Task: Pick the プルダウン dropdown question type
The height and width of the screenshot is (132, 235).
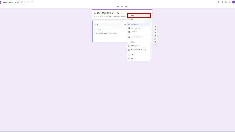Action: coord(139,32)
